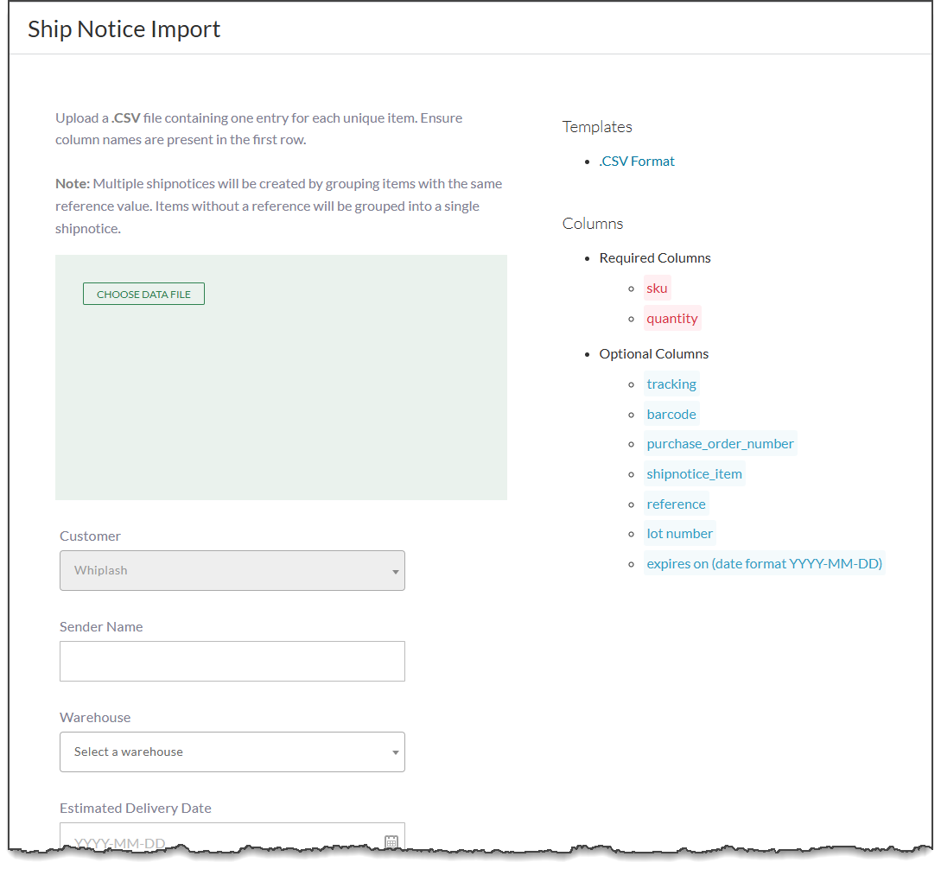Click inside the Sender Name field
This screenshot has height=869, width=941.
click(232, 661)
